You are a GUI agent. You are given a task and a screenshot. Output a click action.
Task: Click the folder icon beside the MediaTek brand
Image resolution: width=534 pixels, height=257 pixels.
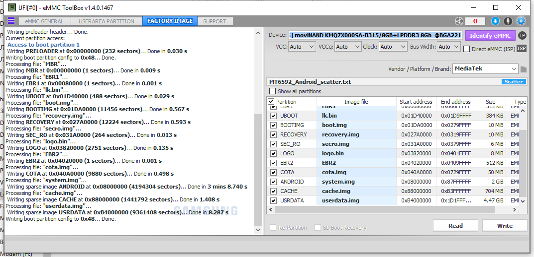(524, 69)
